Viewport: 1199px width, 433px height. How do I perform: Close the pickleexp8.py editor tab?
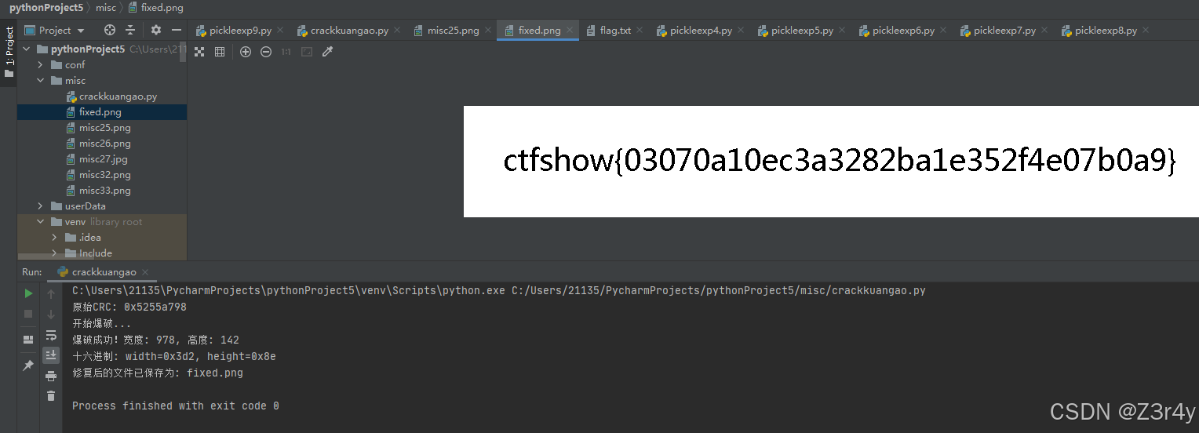pos(1146,31)
